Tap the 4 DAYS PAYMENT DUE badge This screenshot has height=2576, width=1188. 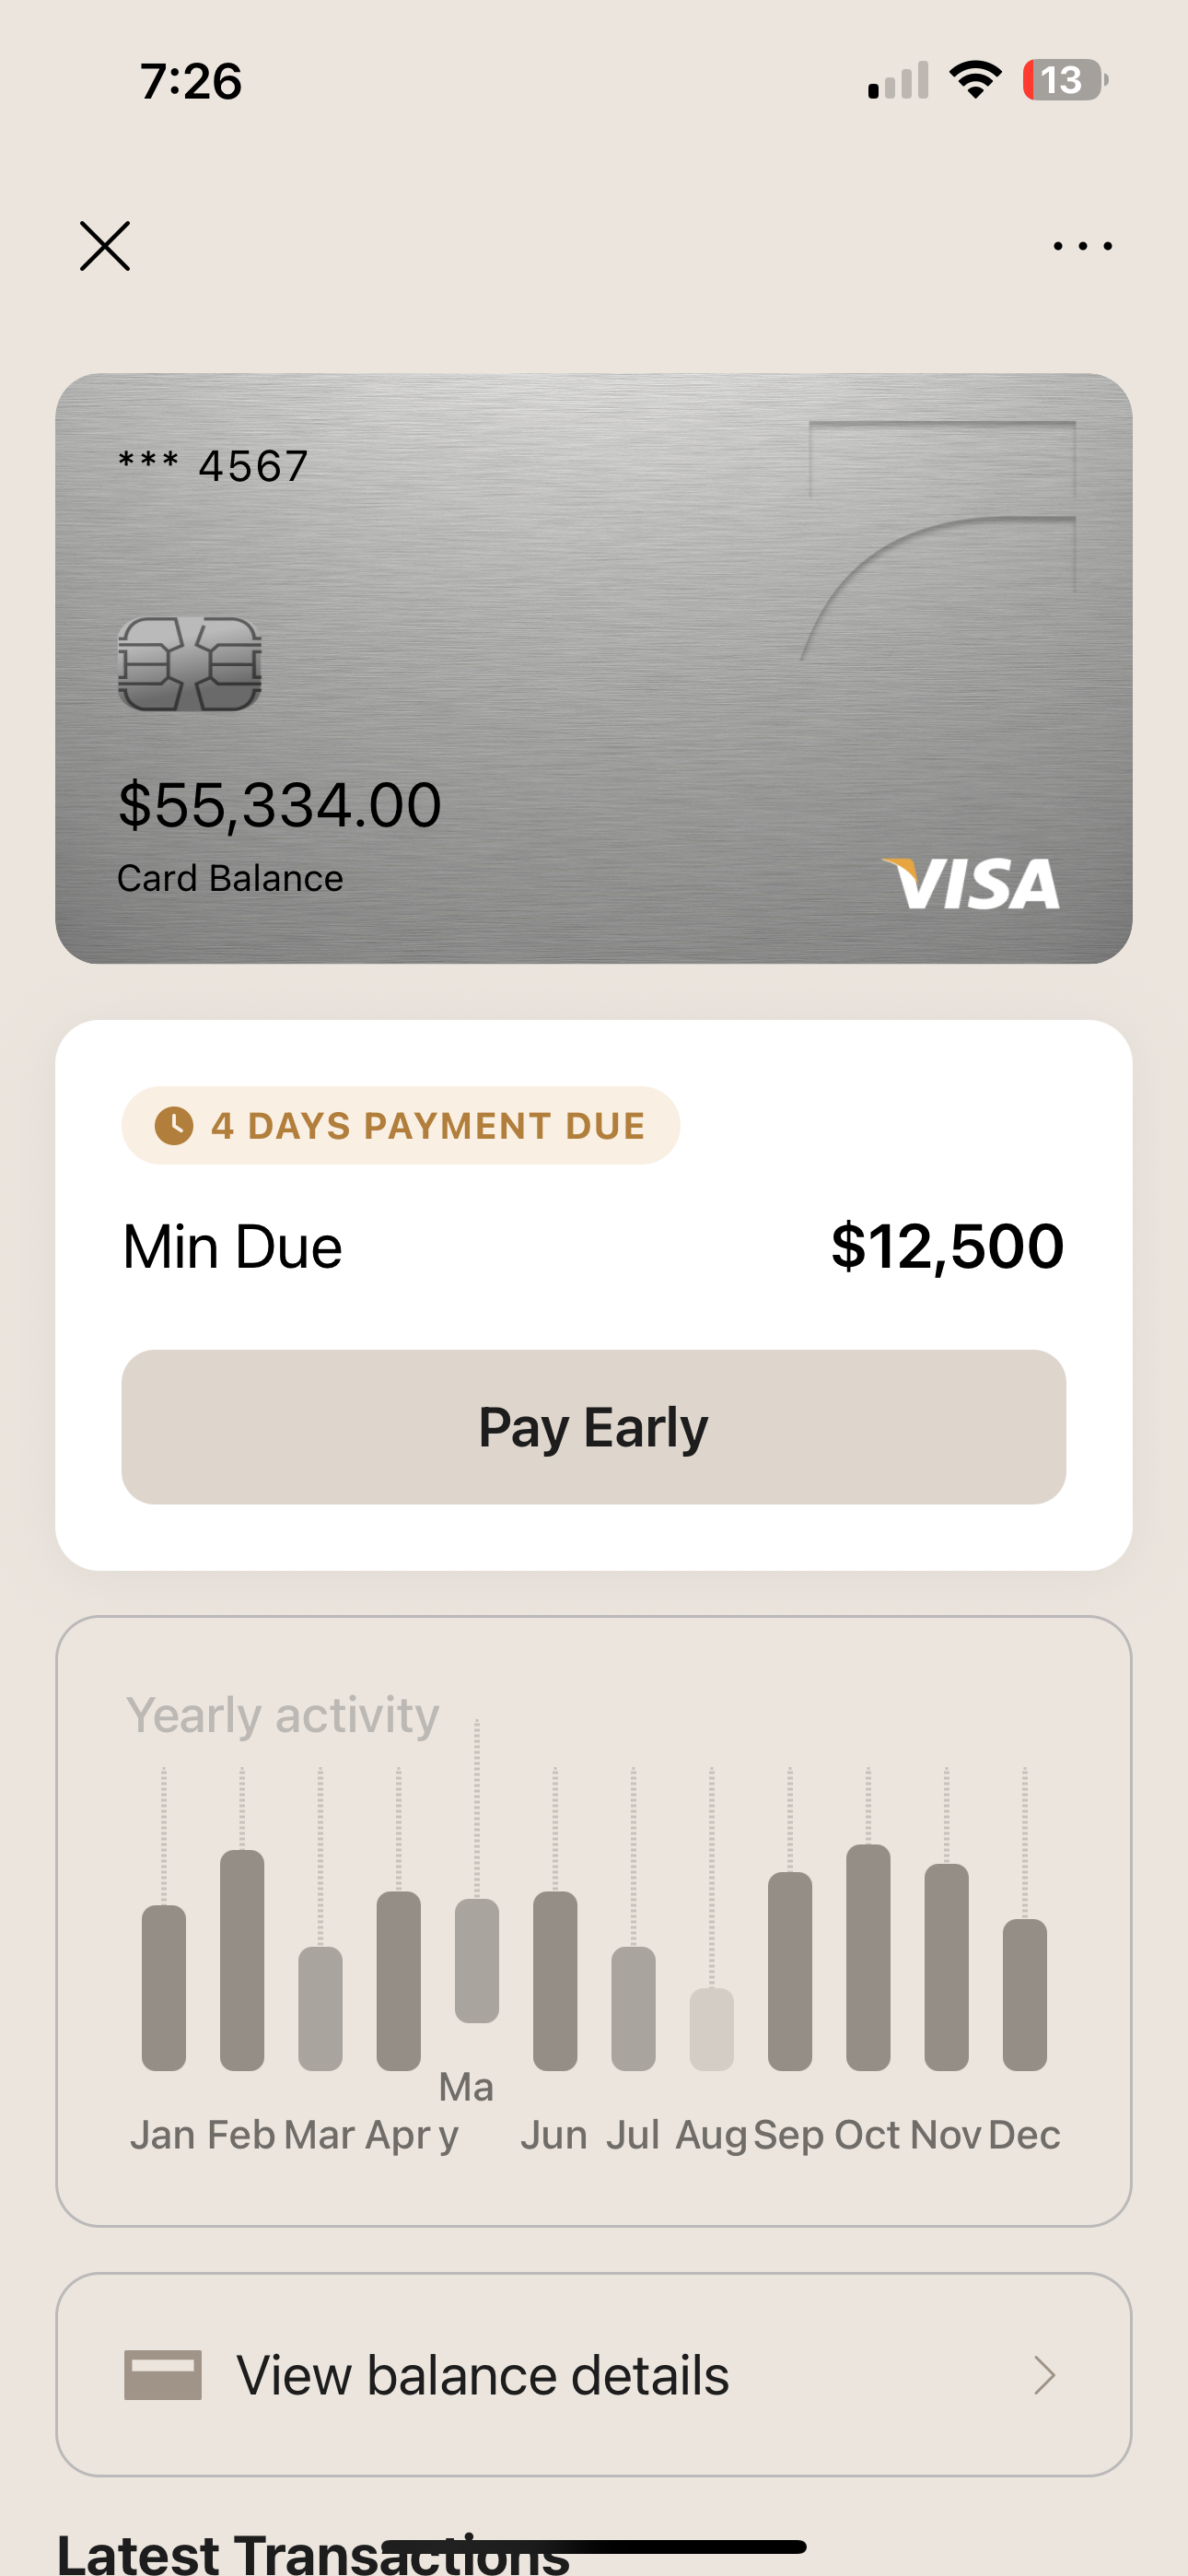pyautogui.click(x=401, y=1125)
